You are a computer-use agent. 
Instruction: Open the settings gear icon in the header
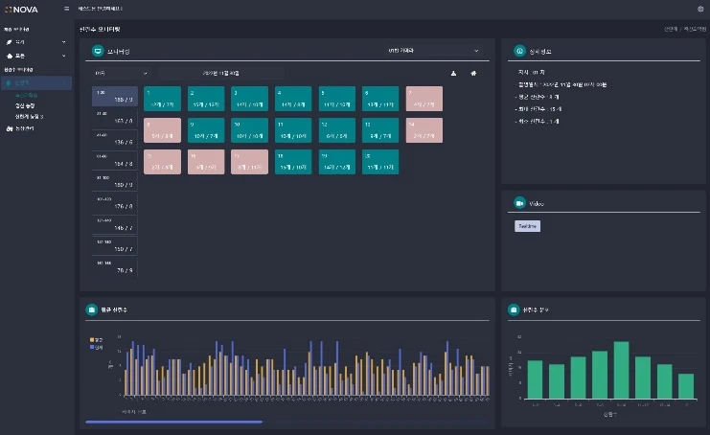700,9
